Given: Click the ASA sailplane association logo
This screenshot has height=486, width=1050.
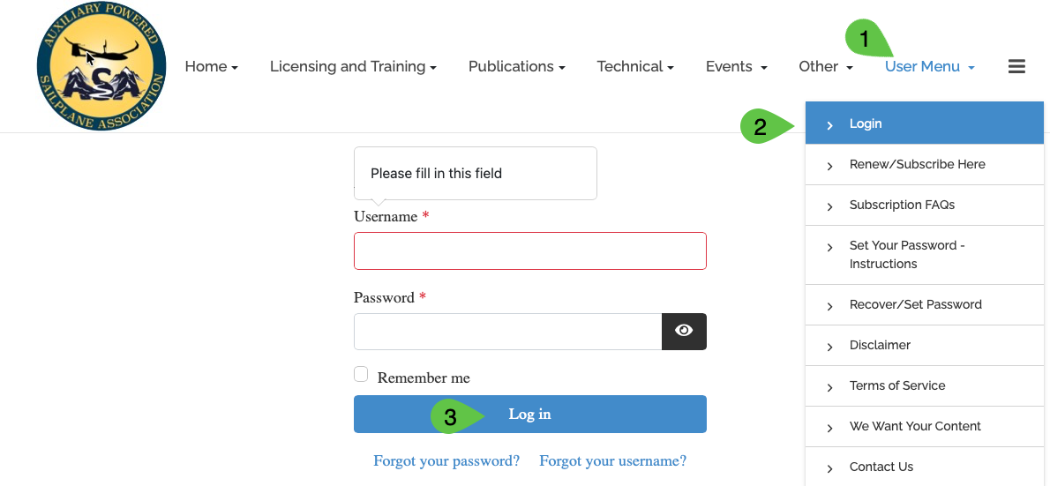Looking at the screenshot, I should [x=101, y=67].
